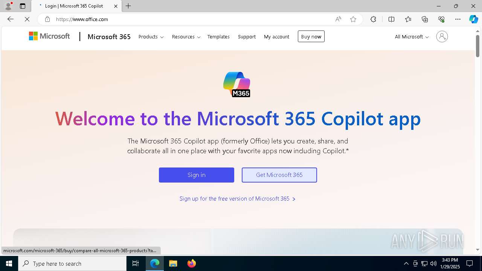Open Settings and more ellipsis menu

(x=458, y=19)
